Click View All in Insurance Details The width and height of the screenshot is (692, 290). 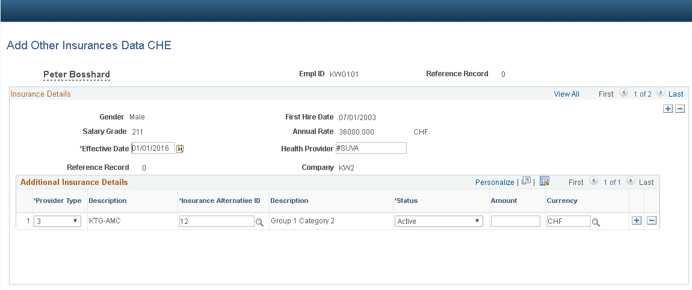tap(567, 94)
